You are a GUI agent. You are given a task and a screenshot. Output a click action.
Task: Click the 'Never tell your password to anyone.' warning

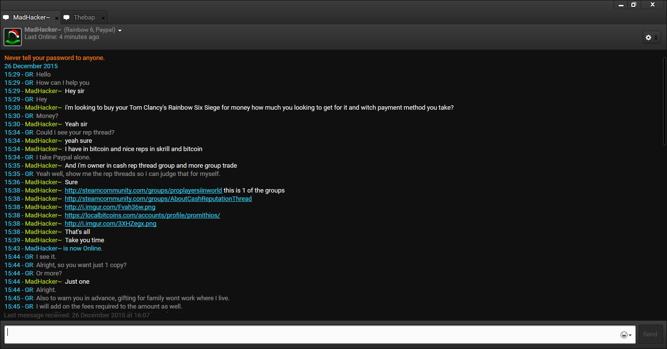(55, 58)
